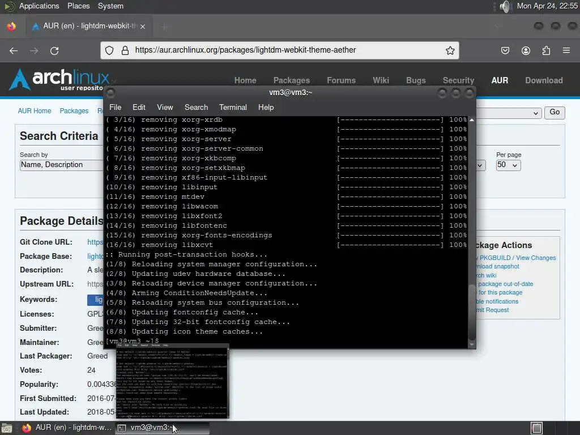Viewport: 580px width, 435px height.
Task: Open Security in the Arch navigation bar
Action: click(458, 80)
